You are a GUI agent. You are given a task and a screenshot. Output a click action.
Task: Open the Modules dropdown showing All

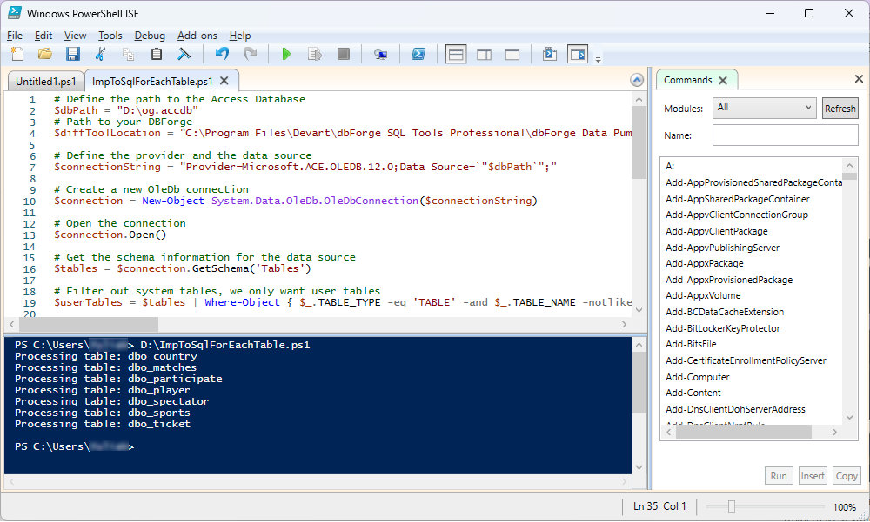coord(764,108)
